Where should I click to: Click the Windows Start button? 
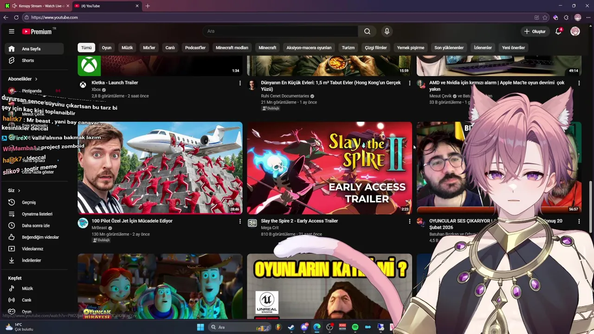point(200,327)
